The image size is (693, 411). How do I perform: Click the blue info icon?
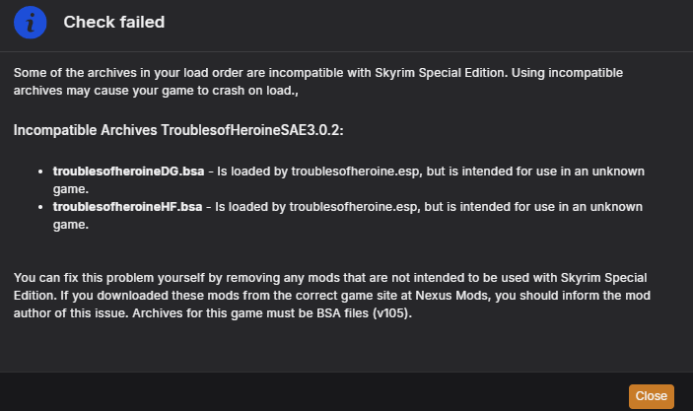(30, 22)
